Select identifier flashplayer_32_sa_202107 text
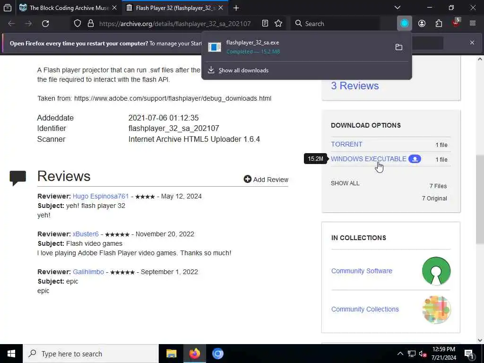Viewport: 484px width, 363px height. 174,129
